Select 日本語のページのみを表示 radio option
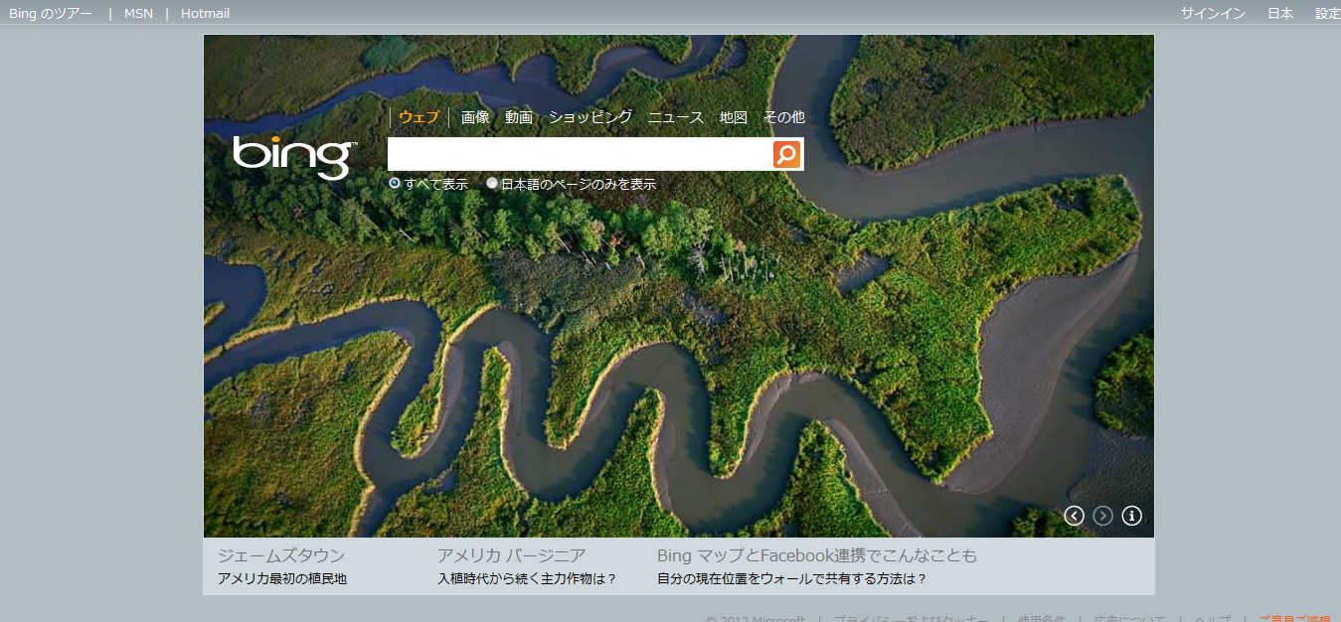This screenshot has width=1341, height=622. tap(492, 184)
